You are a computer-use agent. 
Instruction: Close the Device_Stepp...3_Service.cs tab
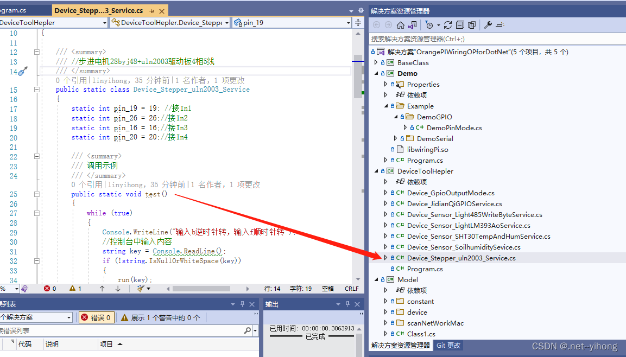pyautogui.click(x=162, y=11)
